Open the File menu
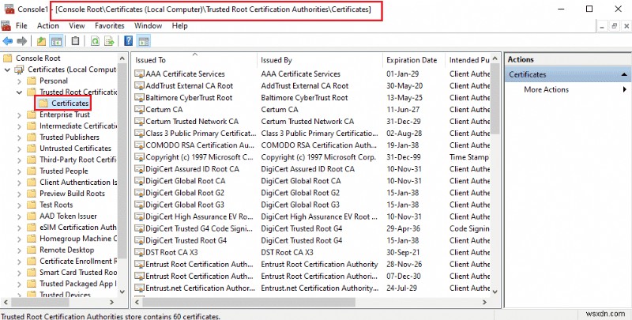This screenshot has height=320, width=632. click(21, 26)
